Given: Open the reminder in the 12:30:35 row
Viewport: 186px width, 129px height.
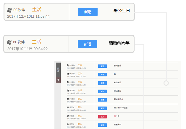Looking at the screenshot, I should [x=121, y=108].
